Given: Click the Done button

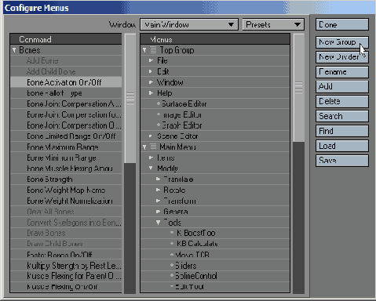Looking at the screenshot, I should (342, 24).
